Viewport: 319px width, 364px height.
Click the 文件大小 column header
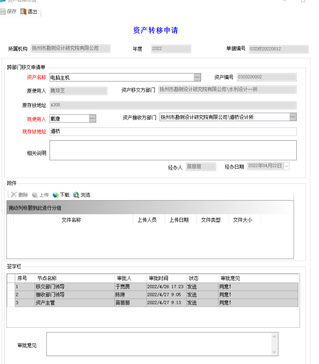point(245,220)
